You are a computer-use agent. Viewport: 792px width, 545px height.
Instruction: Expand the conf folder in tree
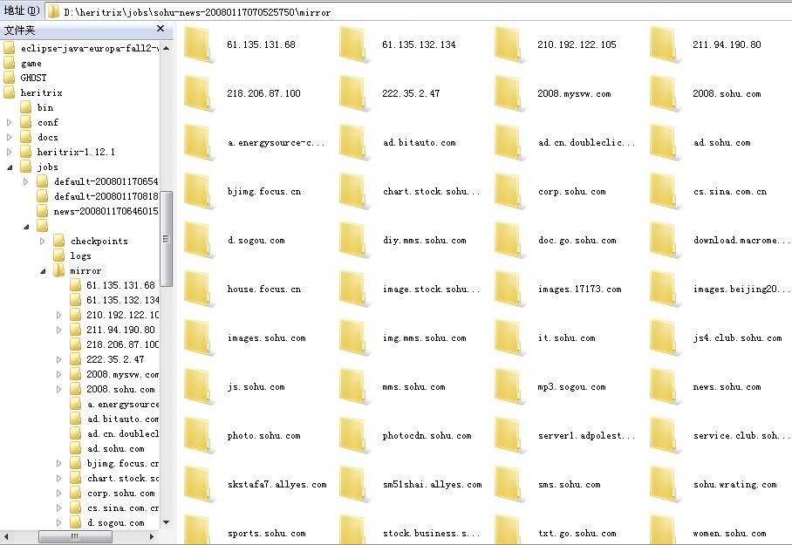(x=9, y=122)
